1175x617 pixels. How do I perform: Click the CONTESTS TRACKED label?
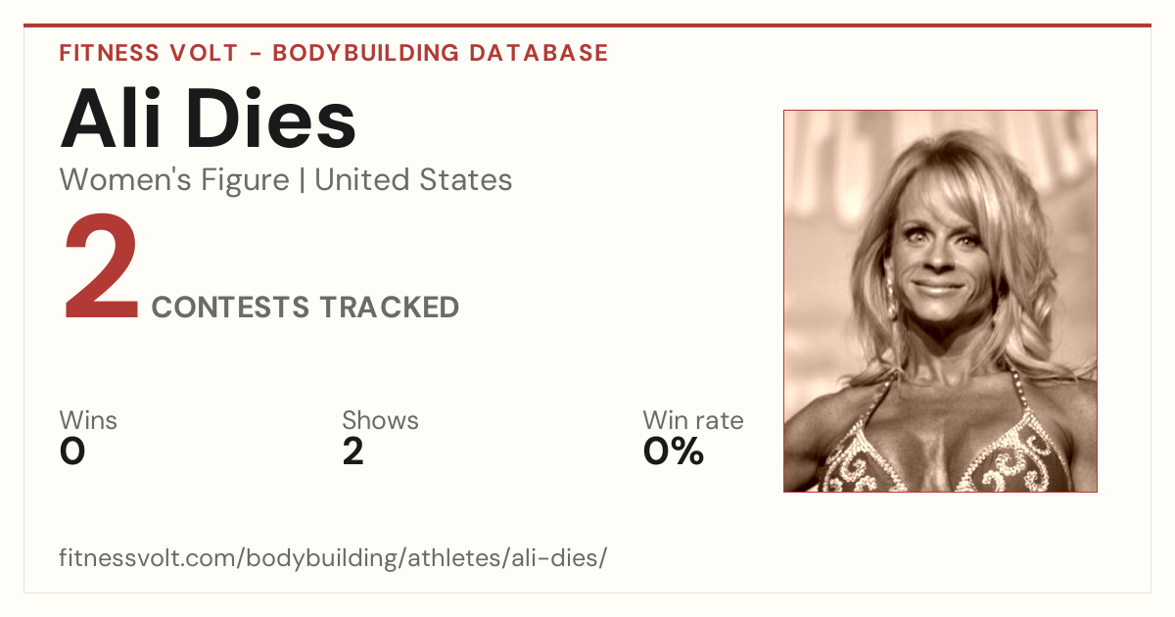click(305, 308)
